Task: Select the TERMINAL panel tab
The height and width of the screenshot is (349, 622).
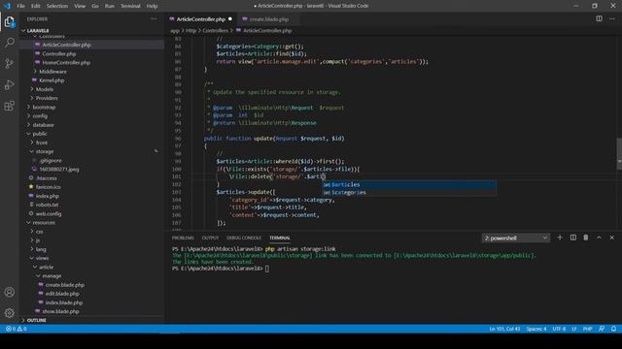Action: [x=280, y=238]
